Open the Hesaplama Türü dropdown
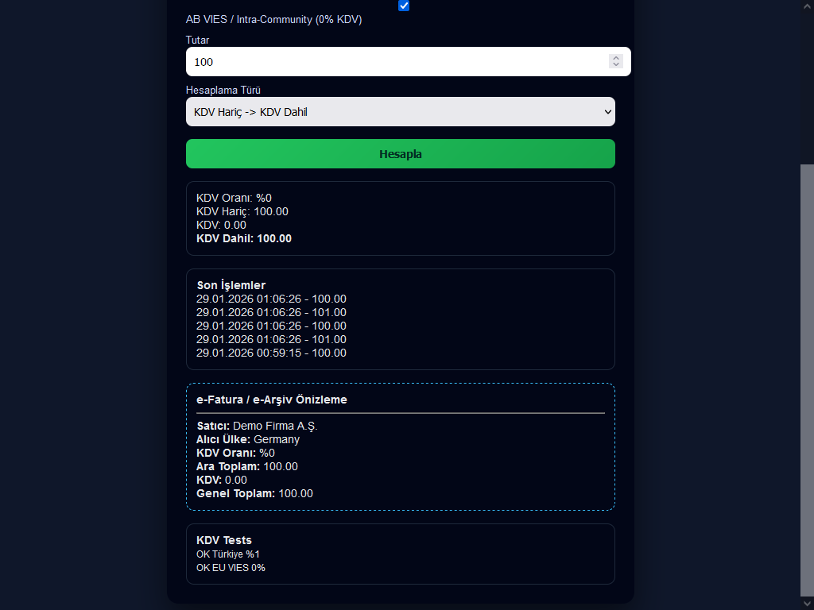 (x=400, y=112)
